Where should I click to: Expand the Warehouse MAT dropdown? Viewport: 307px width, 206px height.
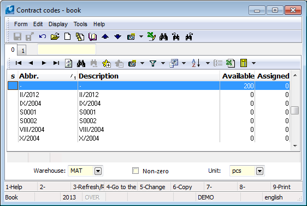pyautogui.click(x=98, y=171)
